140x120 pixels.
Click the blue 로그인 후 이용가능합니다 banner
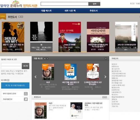pos(15,85)
